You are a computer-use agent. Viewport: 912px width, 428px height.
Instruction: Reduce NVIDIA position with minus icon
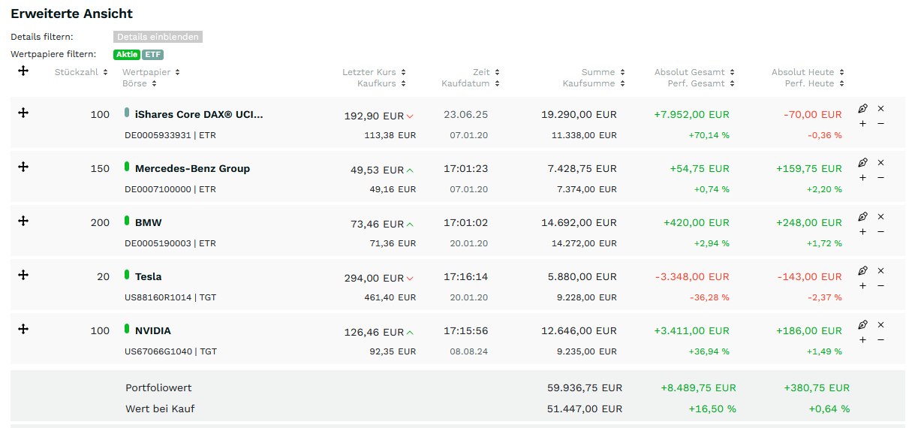point(881,339)
